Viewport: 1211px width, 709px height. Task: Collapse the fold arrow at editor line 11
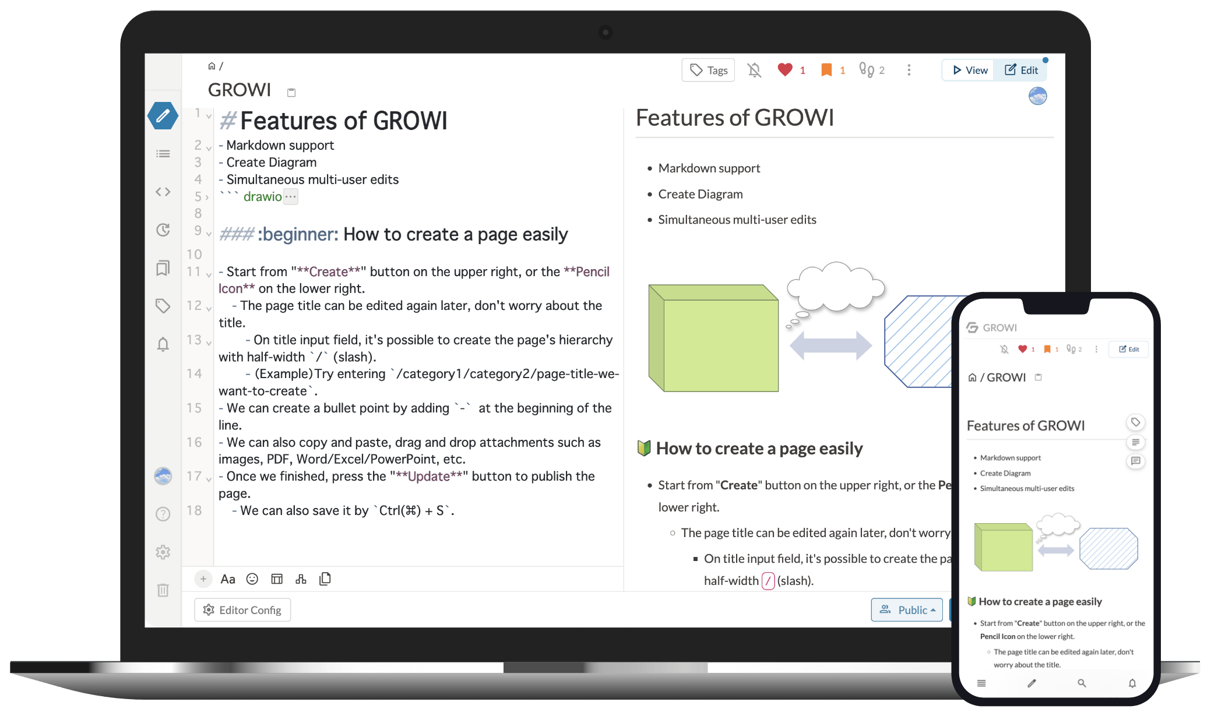point(209,274)
